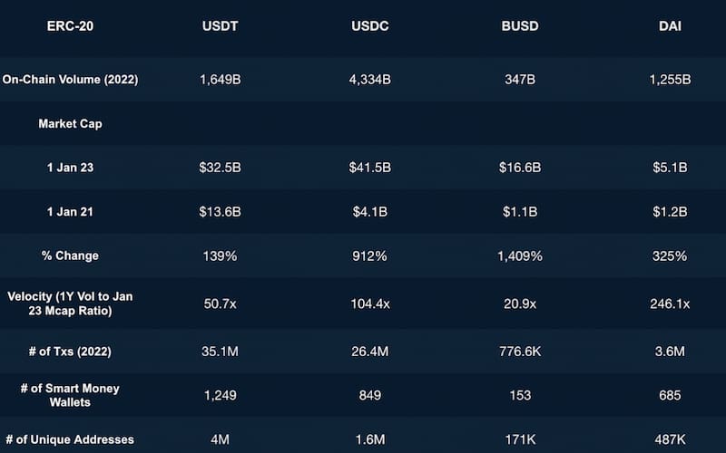The height and width of the screenshot is (453, 726).
Task: Click the # of Smart Money Wallets label
Action: [70, 395]
